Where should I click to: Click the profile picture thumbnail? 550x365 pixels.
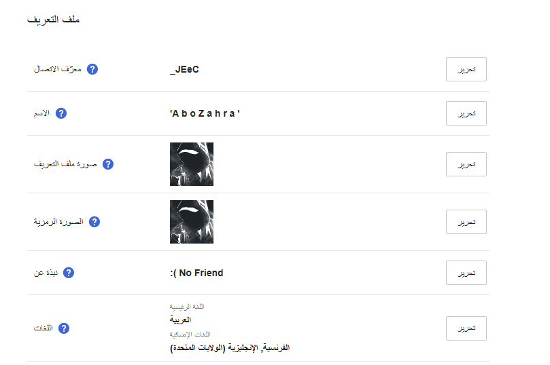[192, 164]
